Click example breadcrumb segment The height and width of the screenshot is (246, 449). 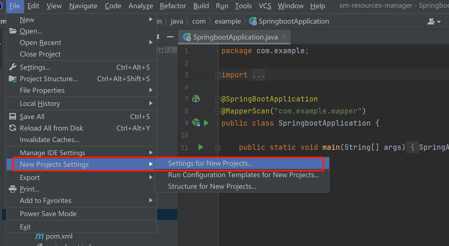pyautogui.click(x=228, y=21)
